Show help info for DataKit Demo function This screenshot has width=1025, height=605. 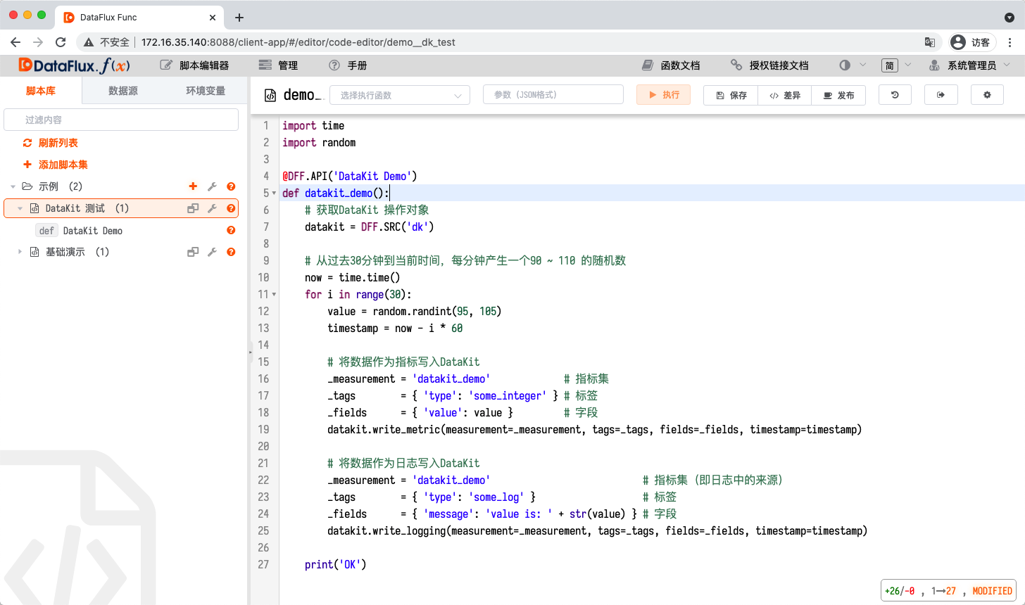231,230
